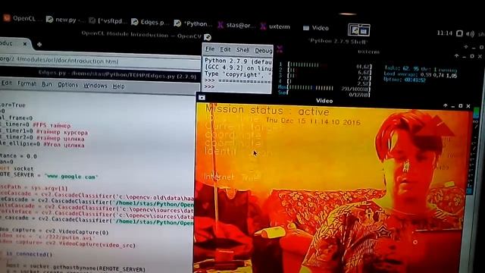Click 'Python 2.7.9' banner line in shell
This screenshot has width=485, height=273.
click(x=238, y=61)
